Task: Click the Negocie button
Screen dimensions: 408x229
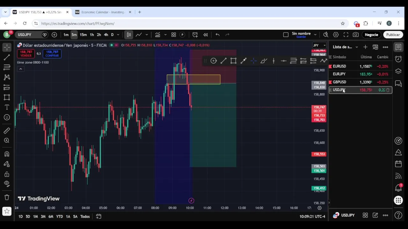Action: tap(371, 35)
